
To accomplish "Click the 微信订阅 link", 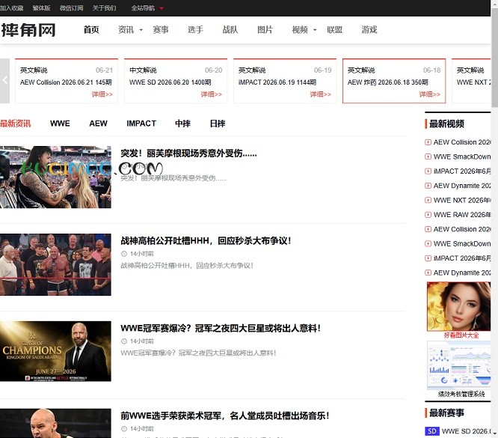I will click(71, 8).
